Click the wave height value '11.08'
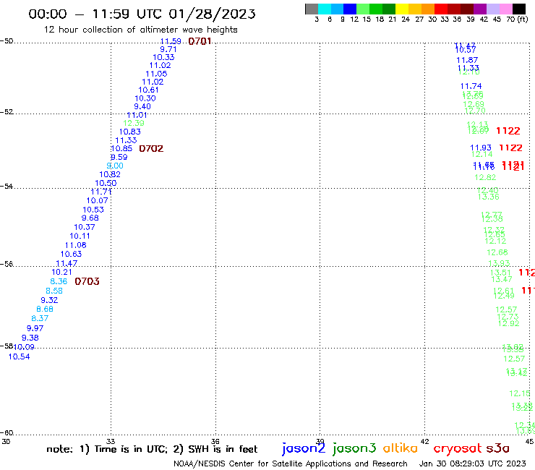The width and height of the screenshot is (535, 470). pos(76,245)
